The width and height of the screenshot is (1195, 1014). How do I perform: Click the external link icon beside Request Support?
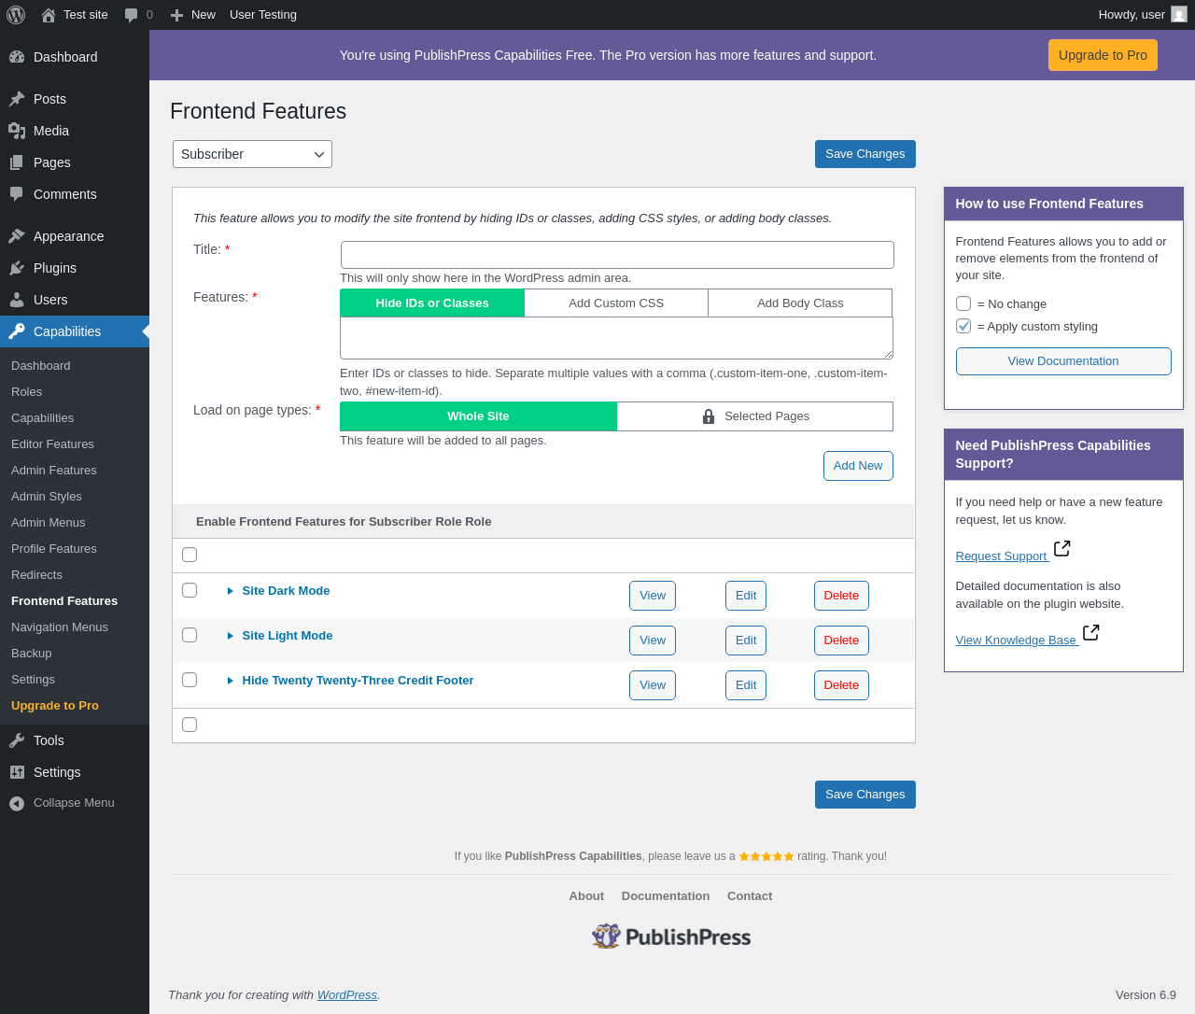pos(1062,549)
